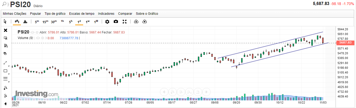Open chart settings gear in toolbar
356x108 pixels.
point(107,22)
